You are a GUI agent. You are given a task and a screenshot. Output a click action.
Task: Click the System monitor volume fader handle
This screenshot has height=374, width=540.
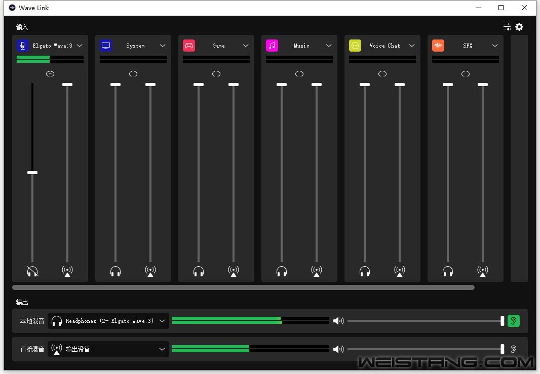[x=115, y=85]
